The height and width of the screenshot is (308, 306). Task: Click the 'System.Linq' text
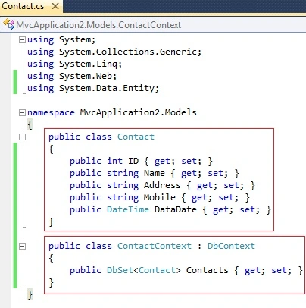pos(88,64)
